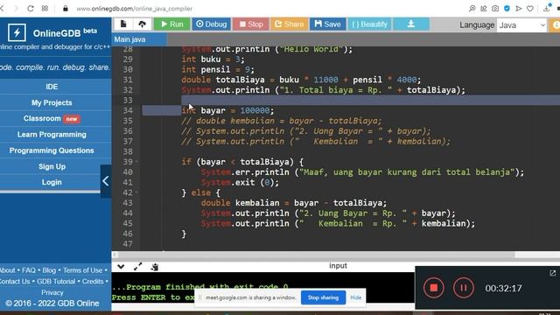560x315 pixels.
Task: Click the text 'int bayar = 100000;'
Action: pyautogui.click(x=227, y=111)
